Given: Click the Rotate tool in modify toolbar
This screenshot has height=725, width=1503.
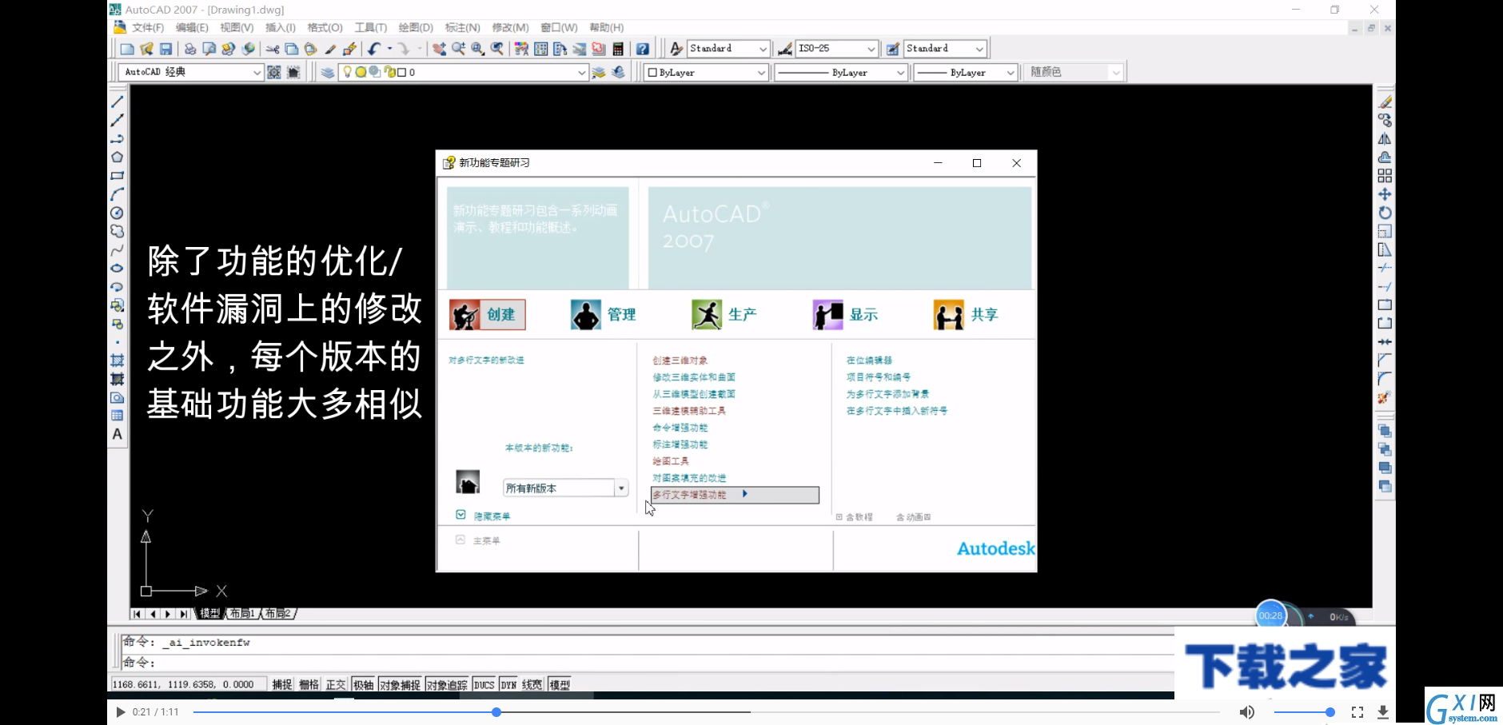Looking at the screenshot, I should click(x=1385, y=213).
